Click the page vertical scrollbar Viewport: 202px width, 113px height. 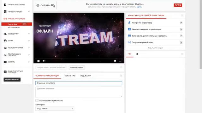pos(201,35)
